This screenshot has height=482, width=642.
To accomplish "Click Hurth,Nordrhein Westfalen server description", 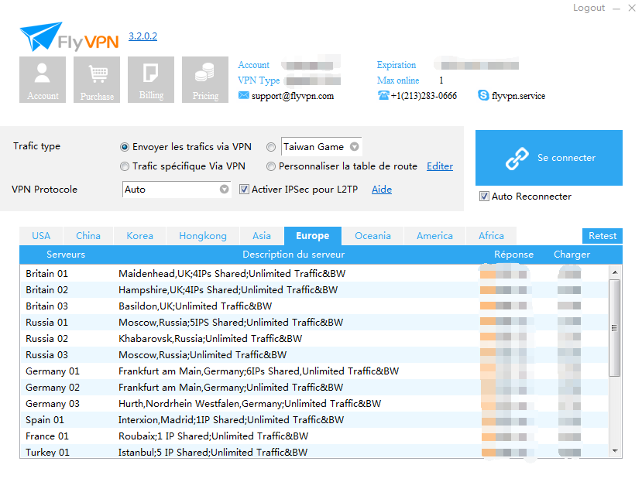I will [x=250, y=404].
